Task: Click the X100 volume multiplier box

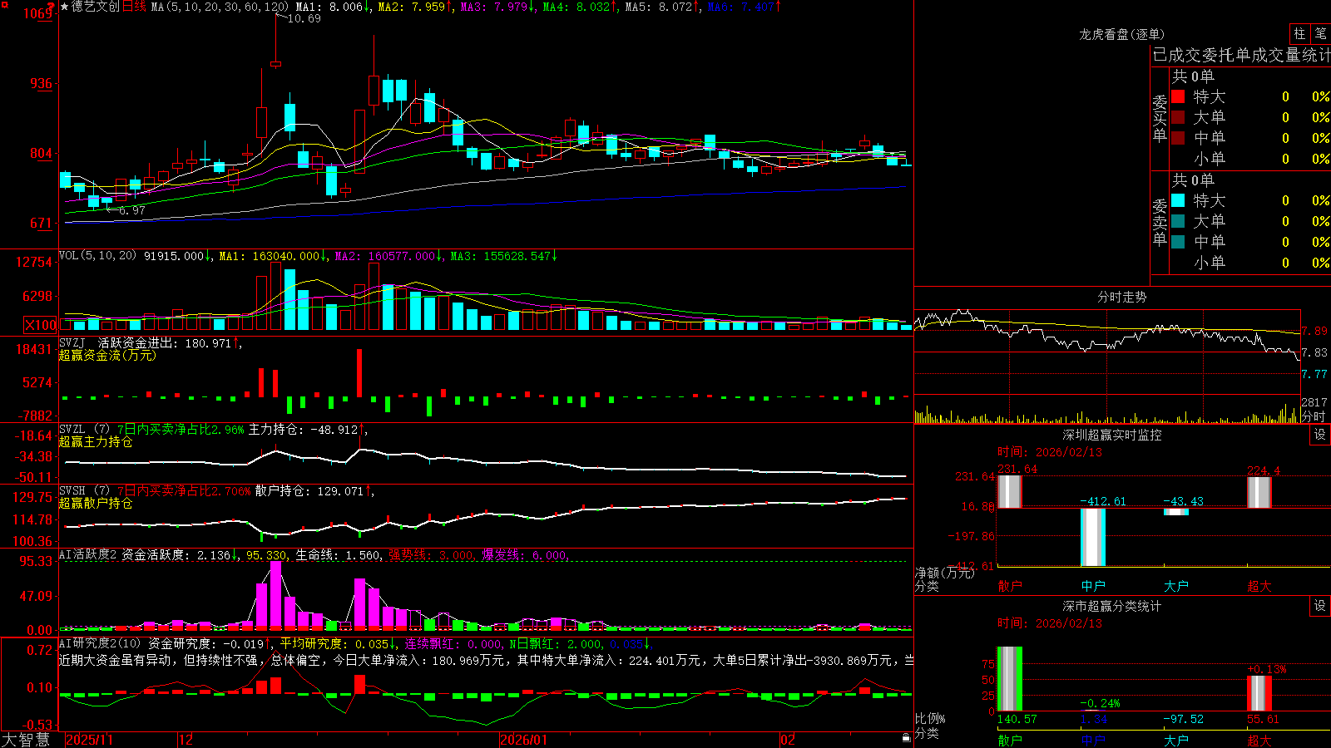Action: tap(41, 325)
